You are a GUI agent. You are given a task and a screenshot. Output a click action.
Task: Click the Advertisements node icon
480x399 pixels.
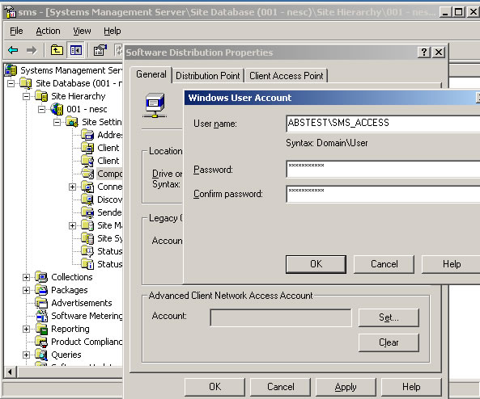tap(41, 303)
